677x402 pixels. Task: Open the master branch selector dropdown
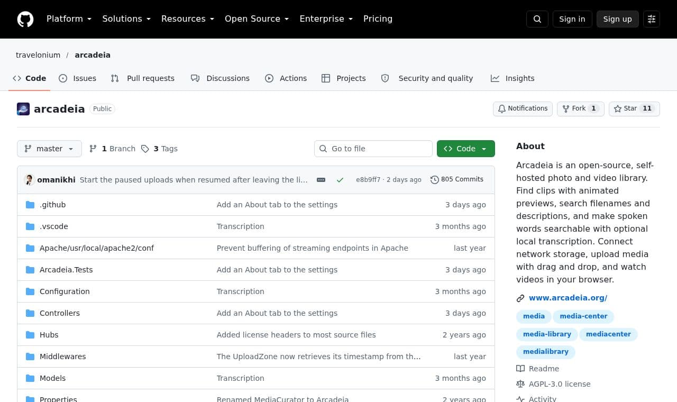49,149
